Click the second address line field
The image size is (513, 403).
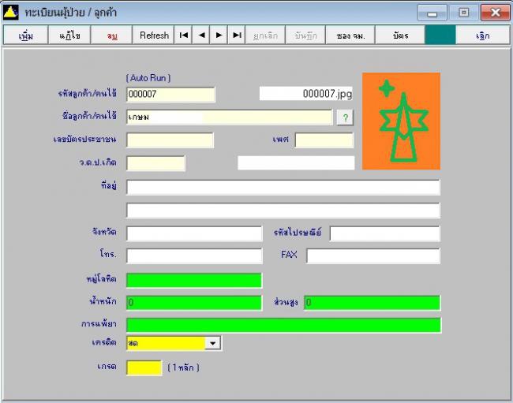coord(283,211)
